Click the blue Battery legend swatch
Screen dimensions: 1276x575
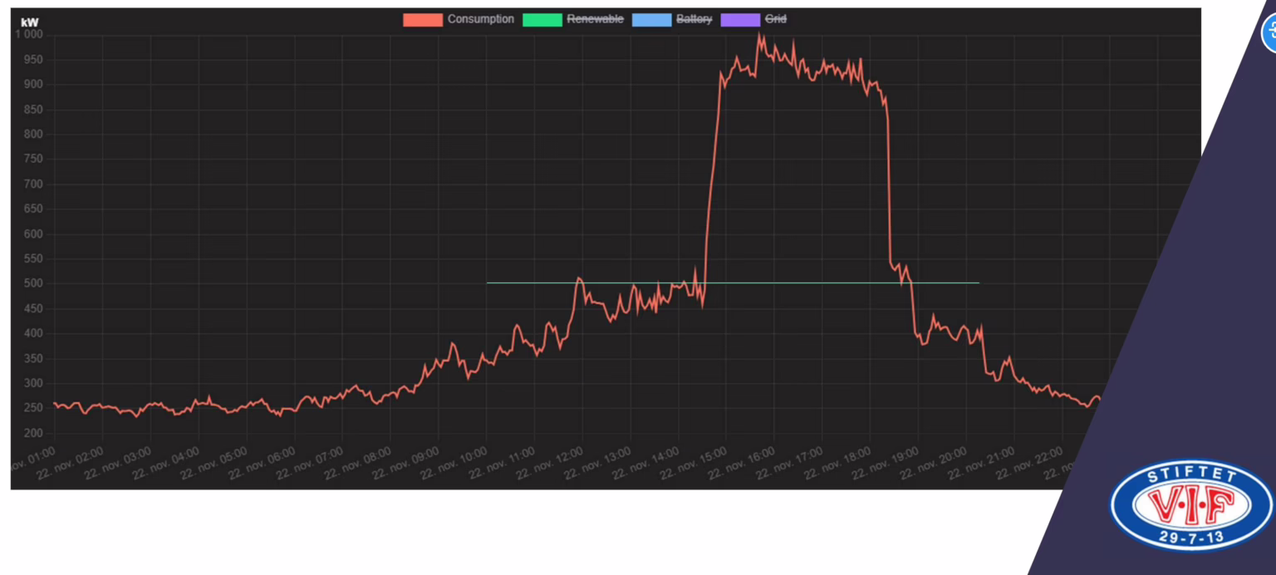pos(651,20)
